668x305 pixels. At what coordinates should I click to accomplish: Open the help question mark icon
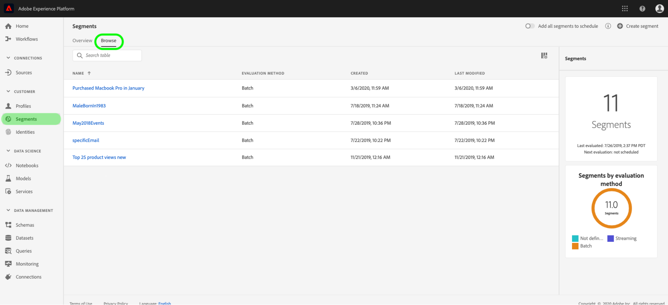pos(642,9)
